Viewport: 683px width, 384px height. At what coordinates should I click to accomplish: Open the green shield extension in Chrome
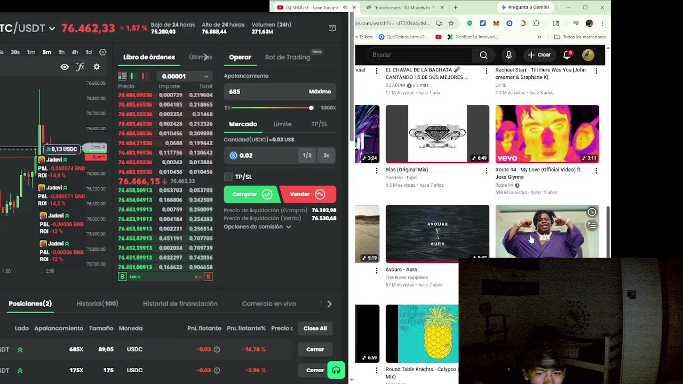point(470,23)
